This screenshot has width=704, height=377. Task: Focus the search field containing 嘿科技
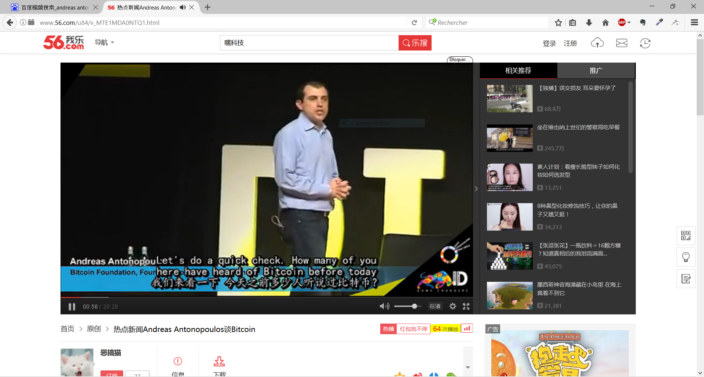(x=309, y=43)
